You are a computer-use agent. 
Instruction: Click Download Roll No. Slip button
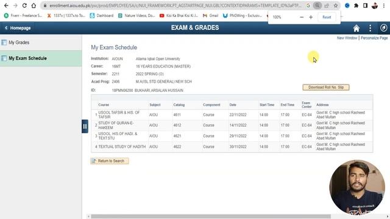point(326,88)
